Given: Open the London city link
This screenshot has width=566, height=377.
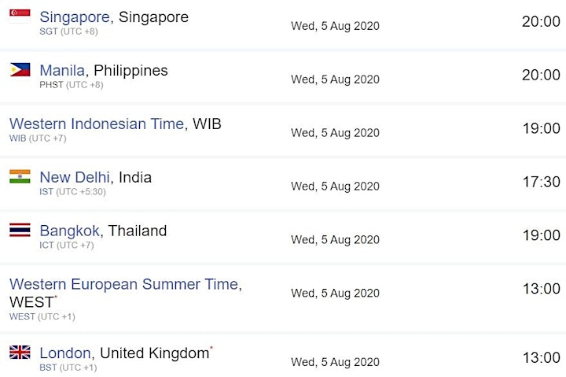Looking at the screenshot, I should point(65,353).
